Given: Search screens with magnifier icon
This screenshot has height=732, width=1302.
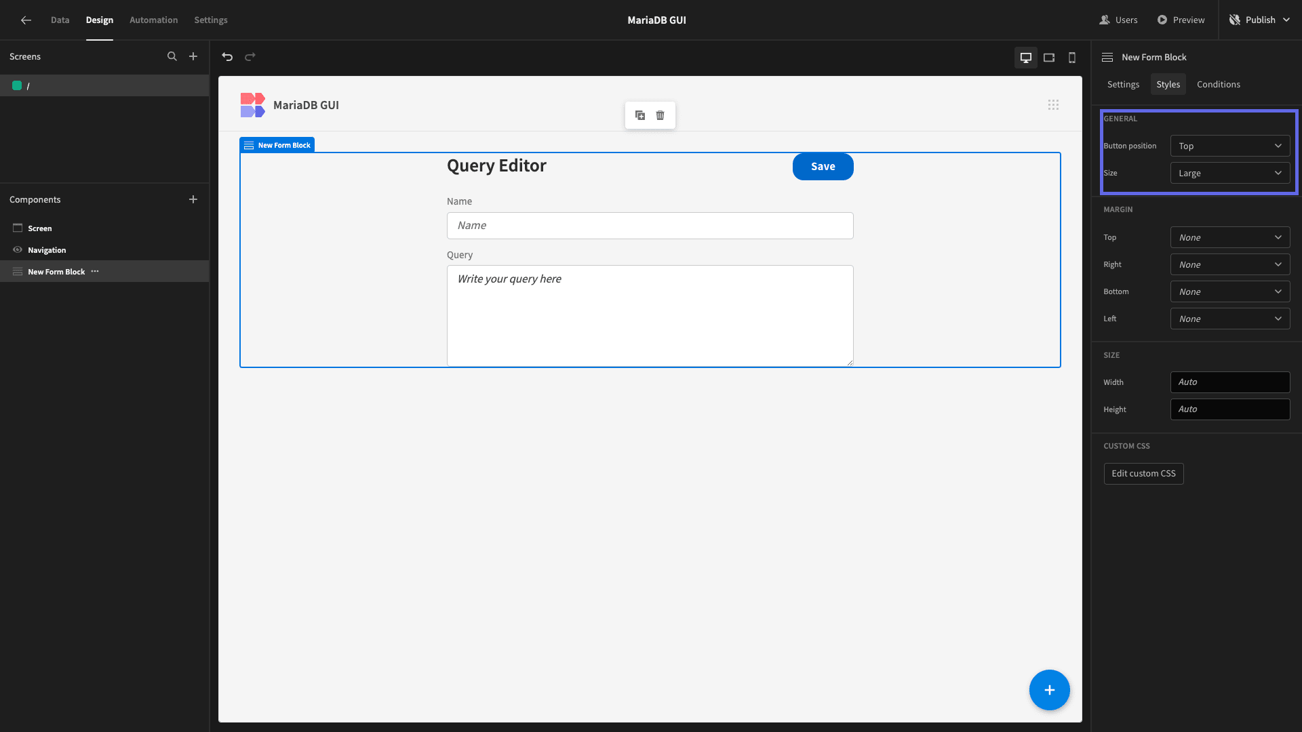Looking at the screenshot, I should pyautogui.click(x=172, y=56).
